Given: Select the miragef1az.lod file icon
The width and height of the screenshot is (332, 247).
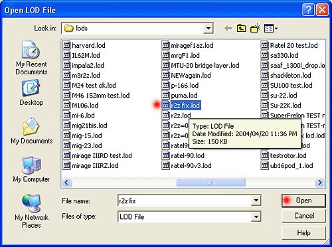Looking at the screenshot, I should click(x=165, y=45).
